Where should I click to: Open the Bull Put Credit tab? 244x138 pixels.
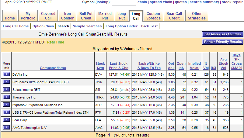tap(86, 16)
